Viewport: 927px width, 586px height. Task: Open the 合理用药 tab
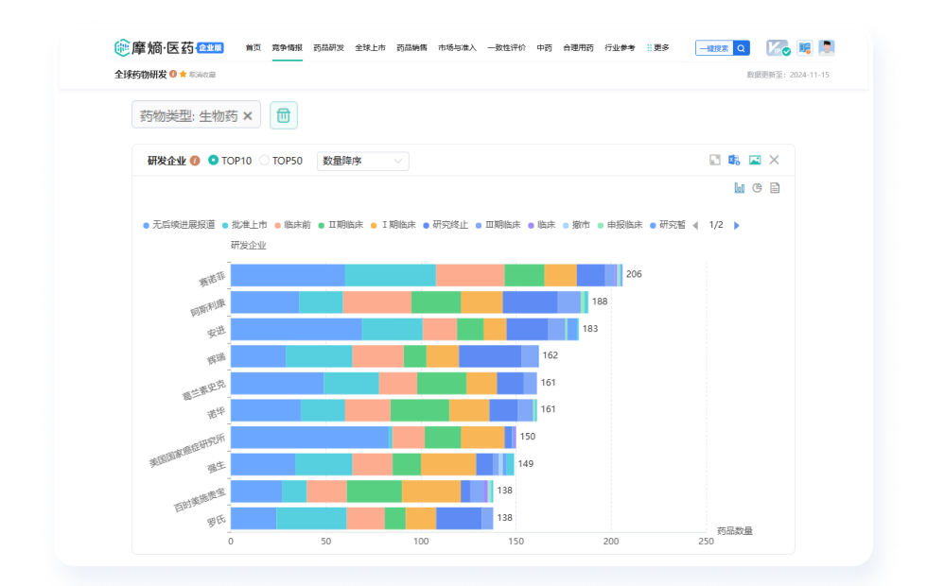coord(578,48)
